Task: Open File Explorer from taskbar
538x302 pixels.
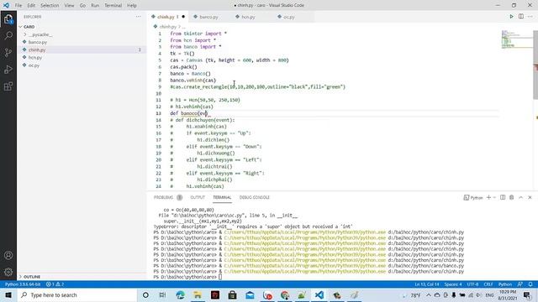Action: click(198, 294)
